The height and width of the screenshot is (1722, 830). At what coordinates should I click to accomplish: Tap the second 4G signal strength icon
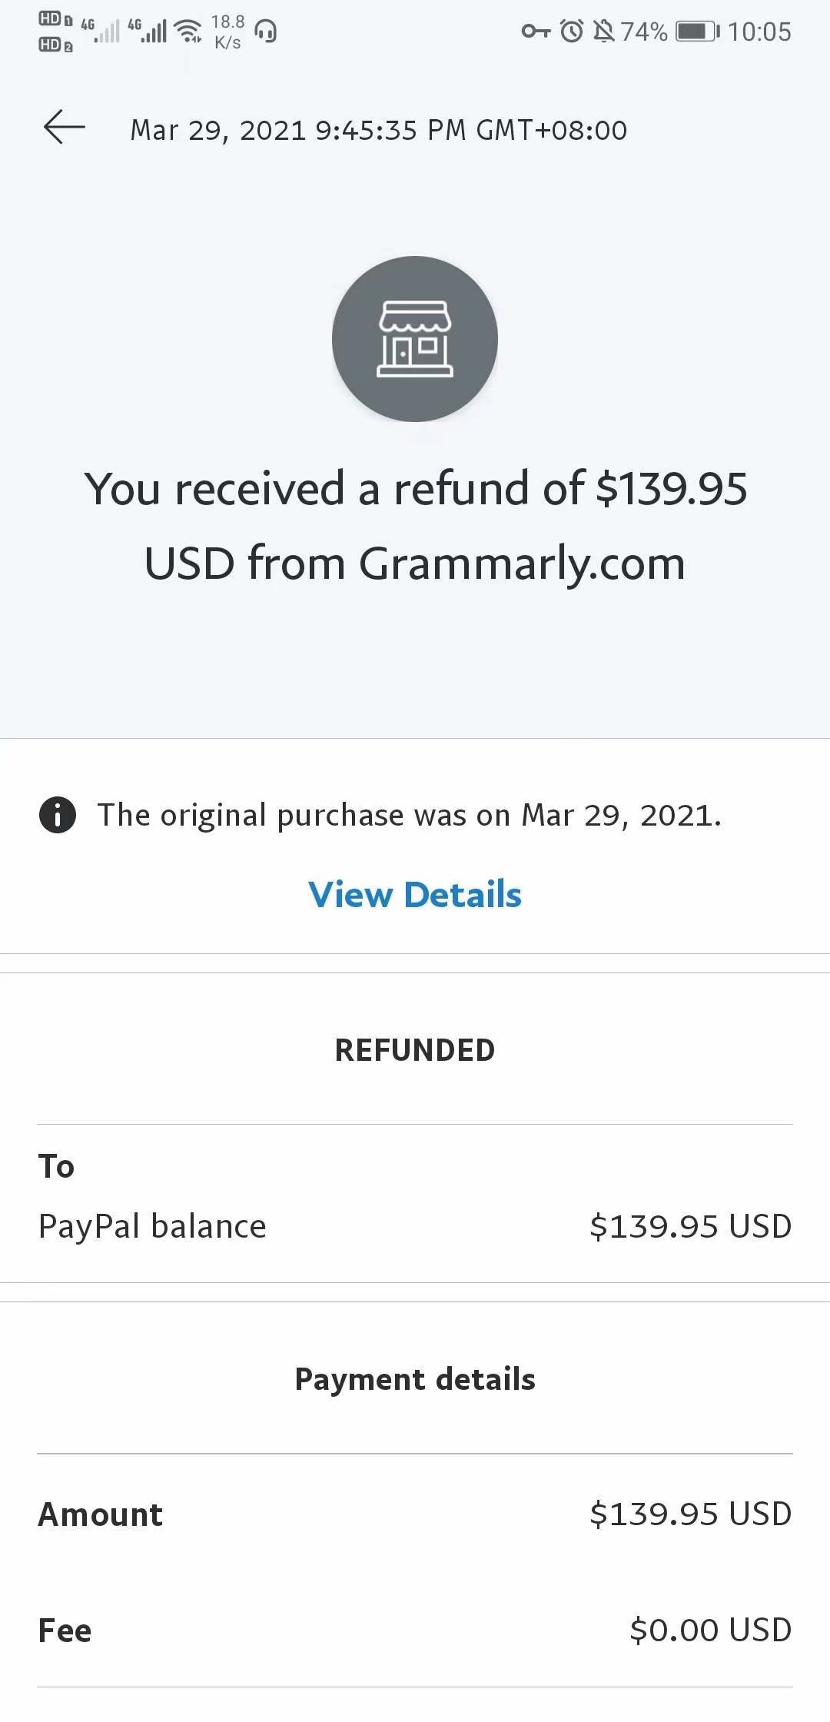[x=147, y=31]
